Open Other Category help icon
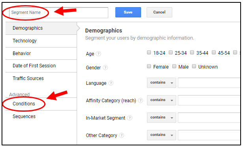The height and width of the screenshot is (147, 243). tap(122, 136)
